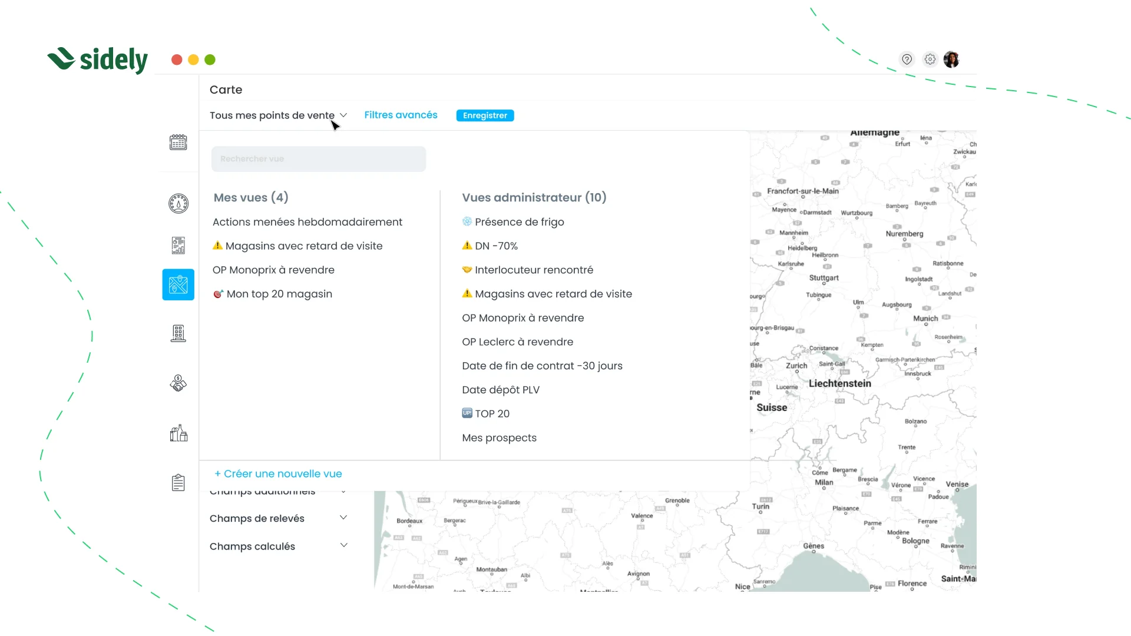Select the highlighted map icon in sidebar

(x=178, y=285)
